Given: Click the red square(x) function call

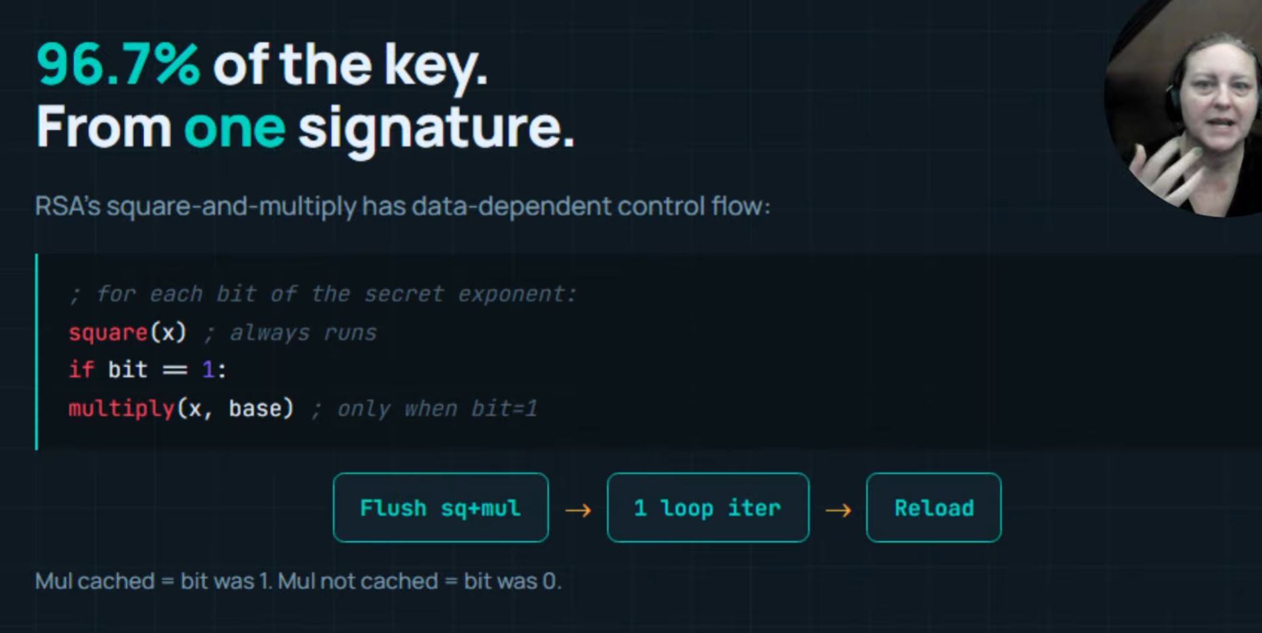Looking at the screenshot, I should click(x=127, y=332).
